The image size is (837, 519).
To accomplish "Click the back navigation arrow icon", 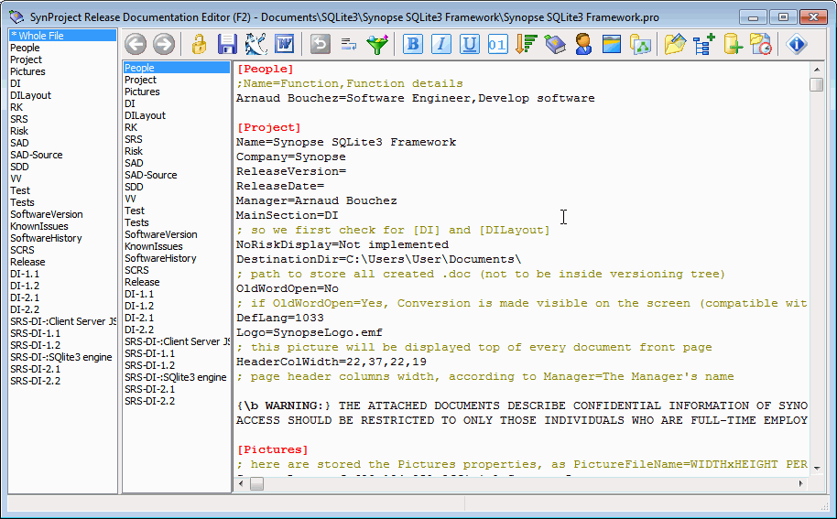I will pyautogui.click(x=136, y=44).
